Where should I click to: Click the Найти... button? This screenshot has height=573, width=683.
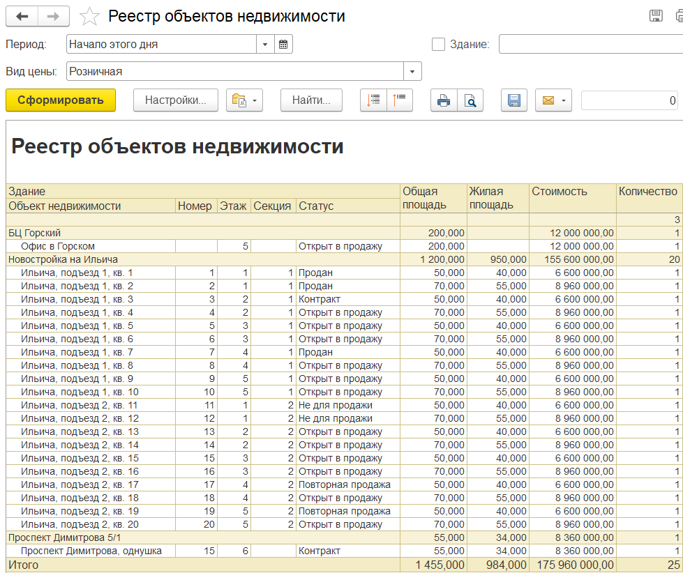coord(311,100)
